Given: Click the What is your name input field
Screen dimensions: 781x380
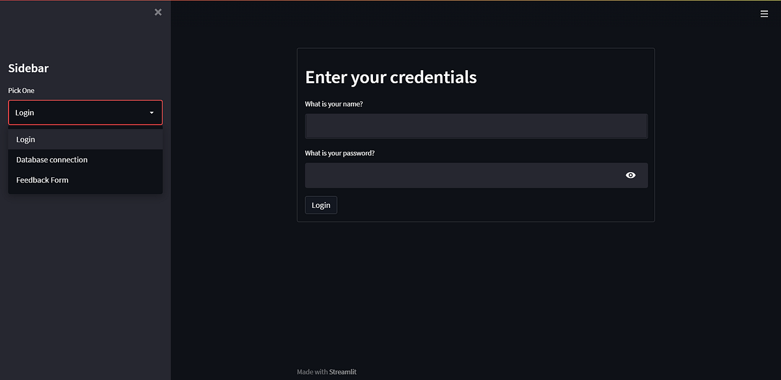Looking at the screenshot, I should pos(476,125).
